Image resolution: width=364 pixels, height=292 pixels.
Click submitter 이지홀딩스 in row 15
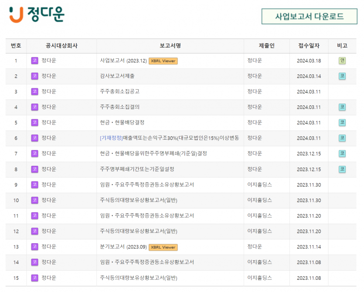pyautogui.click(x=259, y=278)
